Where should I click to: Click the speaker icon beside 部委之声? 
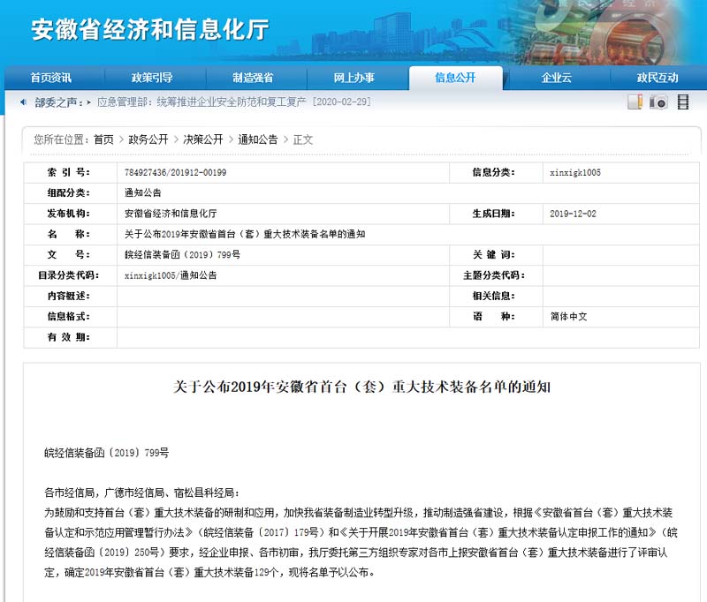(23, 102)
